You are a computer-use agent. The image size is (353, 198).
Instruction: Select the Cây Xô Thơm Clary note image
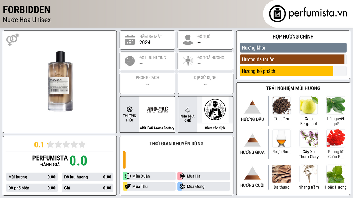[309, 138]
